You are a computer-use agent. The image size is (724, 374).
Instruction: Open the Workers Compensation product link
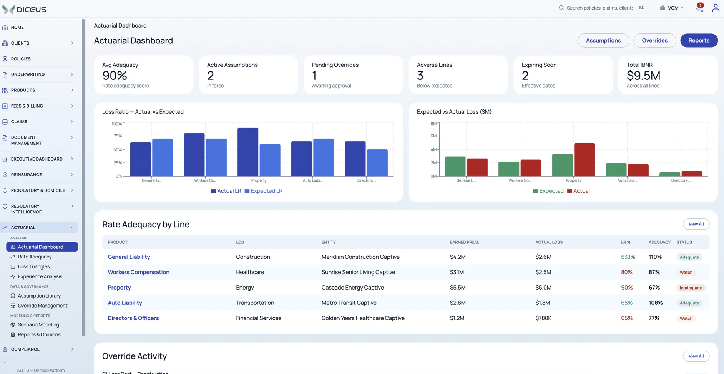click(x=138, y=272)
